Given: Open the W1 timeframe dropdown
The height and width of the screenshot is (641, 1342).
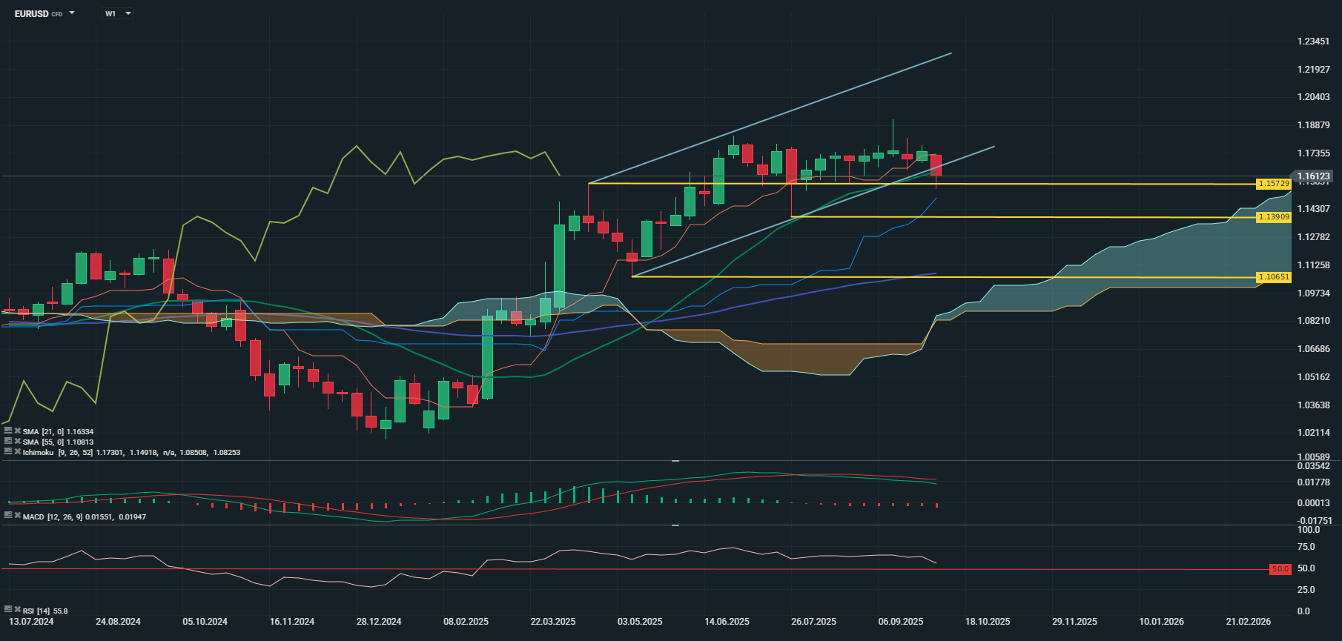Looking at the screenshot, I should (118, 13).
